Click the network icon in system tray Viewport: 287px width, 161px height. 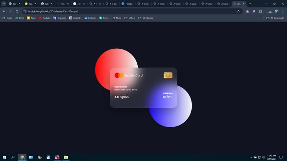coord(259,157)
